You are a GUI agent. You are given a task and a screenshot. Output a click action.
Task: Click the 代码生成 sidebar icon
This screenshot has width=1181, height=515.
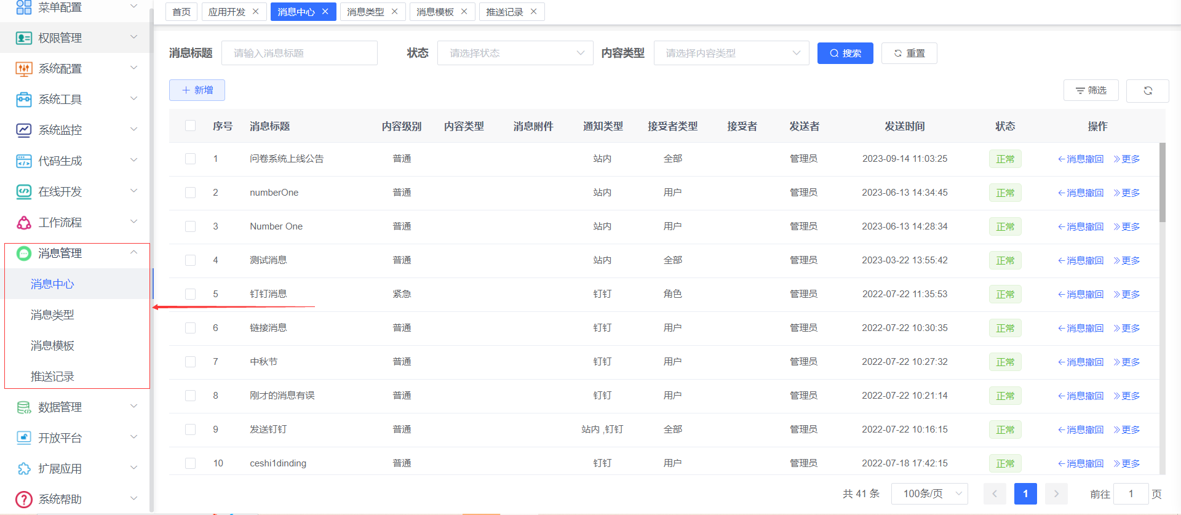pos(24,161)
